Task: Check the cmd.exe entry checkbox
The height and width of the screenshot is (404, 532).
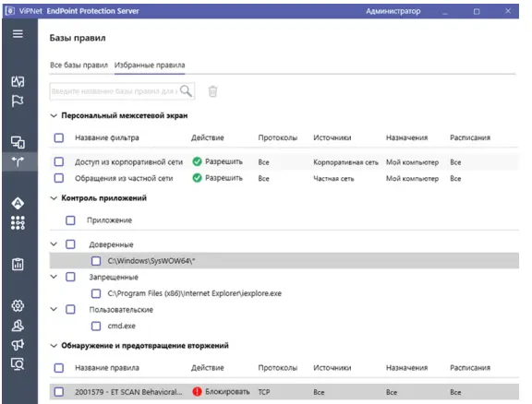Action: pyautogui.click(x=96, y=326)
